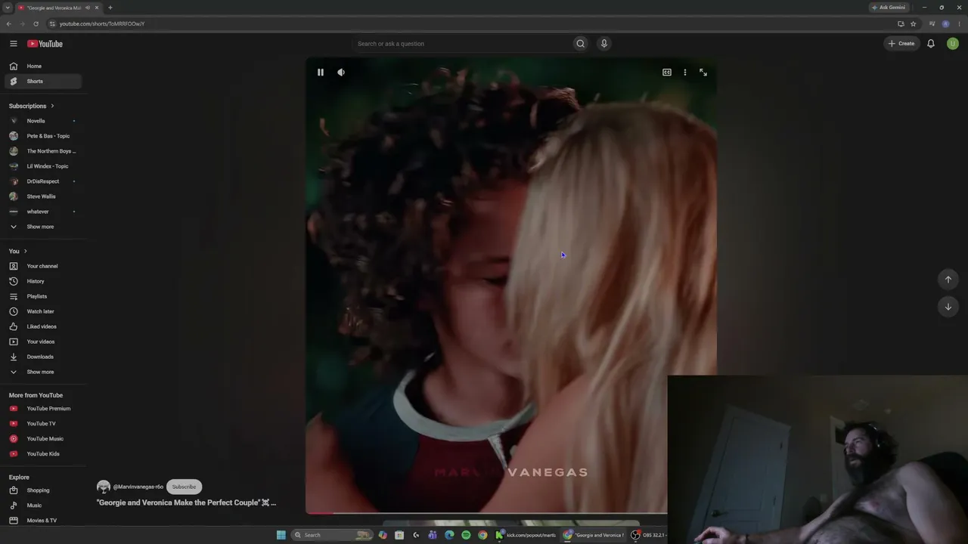Open Shopping under Explore

[x=42, y=490]
